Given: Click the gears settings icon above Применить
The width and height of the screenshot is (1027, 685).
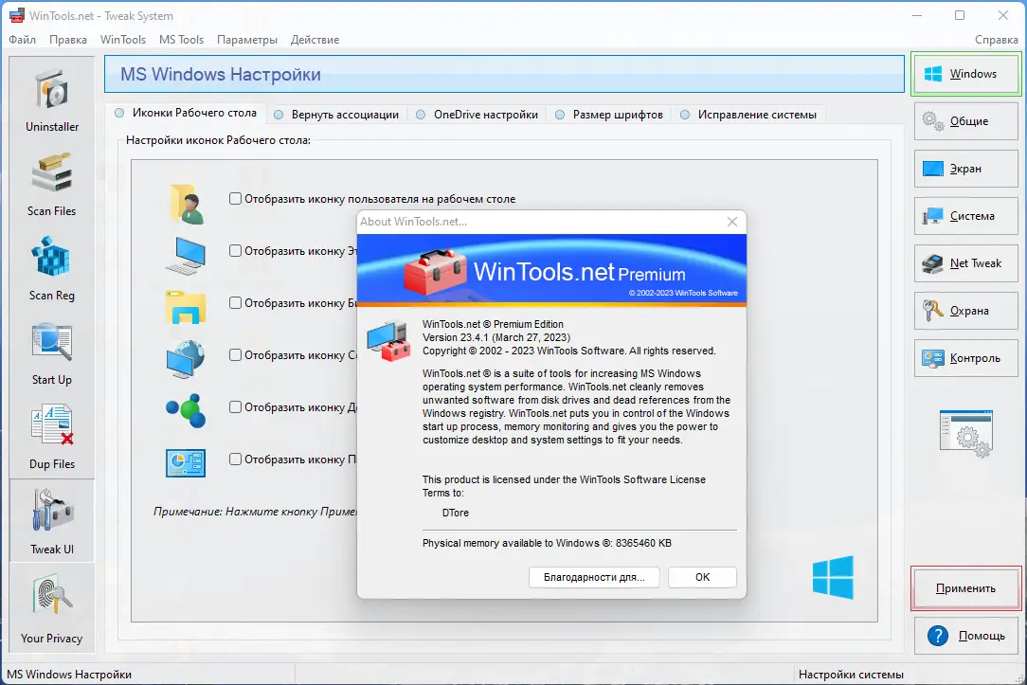Looking at the screenshot, I should [965, 435].
